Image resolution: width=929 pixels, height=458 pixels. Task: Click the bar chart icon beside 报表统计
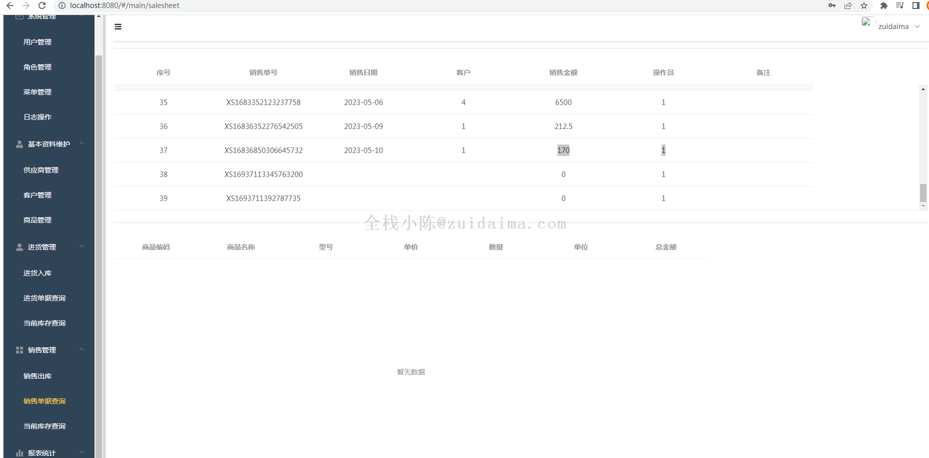click(x=19, y=453)
